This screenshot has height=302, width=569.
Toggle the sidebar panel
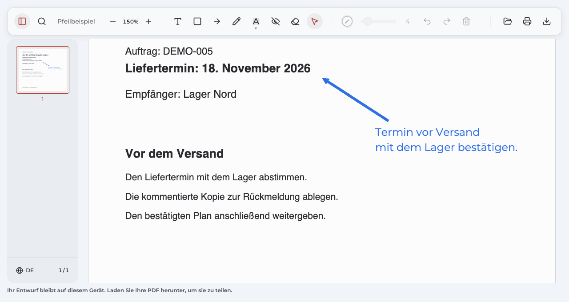(22, 21)
